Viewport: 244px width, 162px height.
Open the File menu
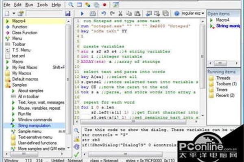coord(7,5)
